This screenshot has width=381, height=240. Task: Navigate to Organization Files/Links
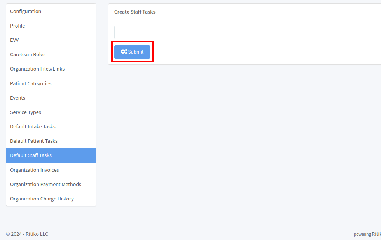click(37, 69)
